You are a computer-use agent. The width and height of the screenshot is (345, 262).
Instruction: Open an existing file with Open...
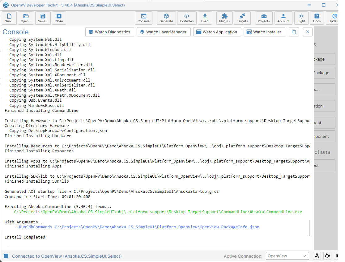coord(26,18)
